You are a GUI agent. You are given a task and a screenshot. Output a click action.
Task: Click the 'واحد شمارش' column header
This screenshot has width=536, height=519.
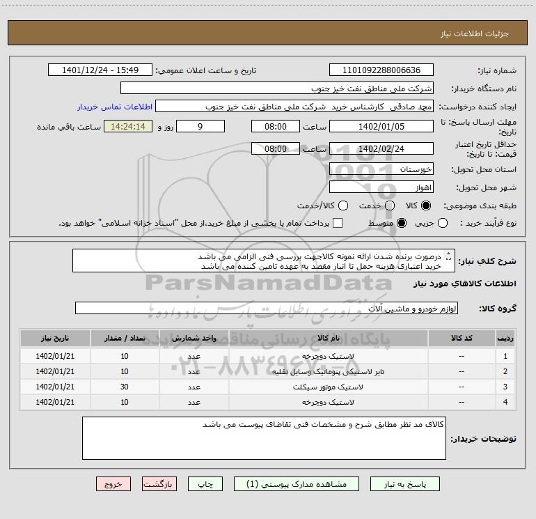click(x=194, y=338)
